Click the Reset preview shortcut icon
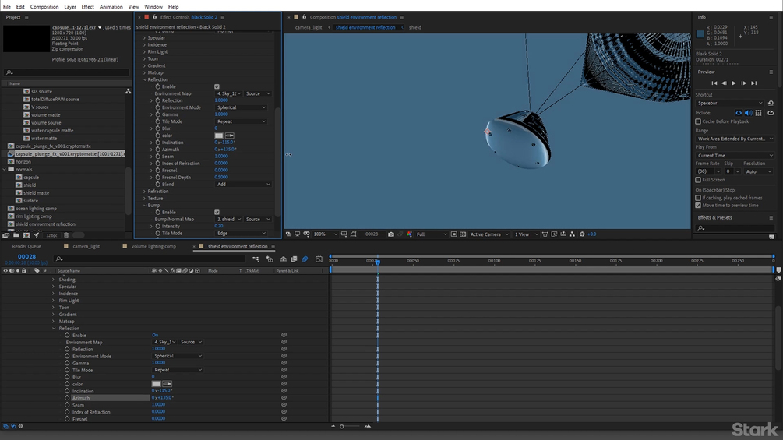This screenshot has width=783, height=440. point(771,103)
